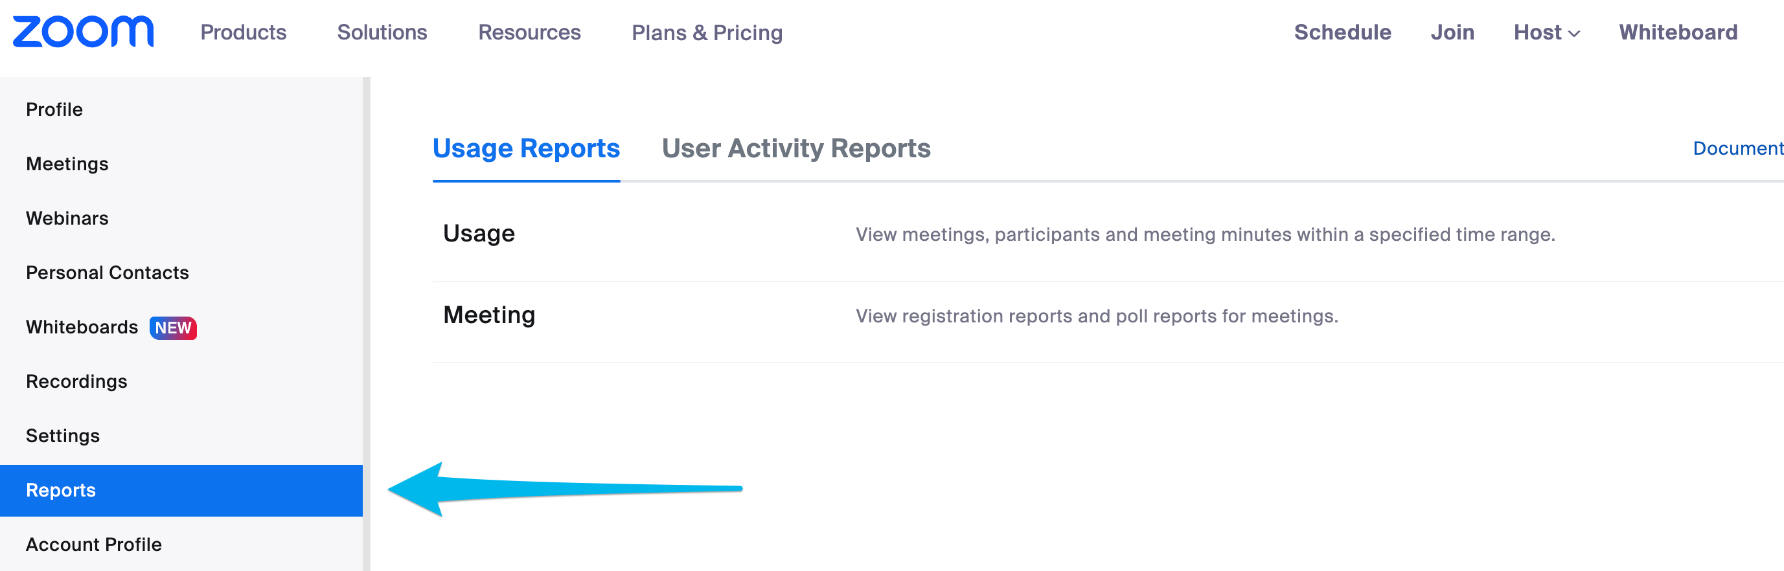Click the sidebar vertical scrollbar

pyautogui.click(x=367, y=324)
